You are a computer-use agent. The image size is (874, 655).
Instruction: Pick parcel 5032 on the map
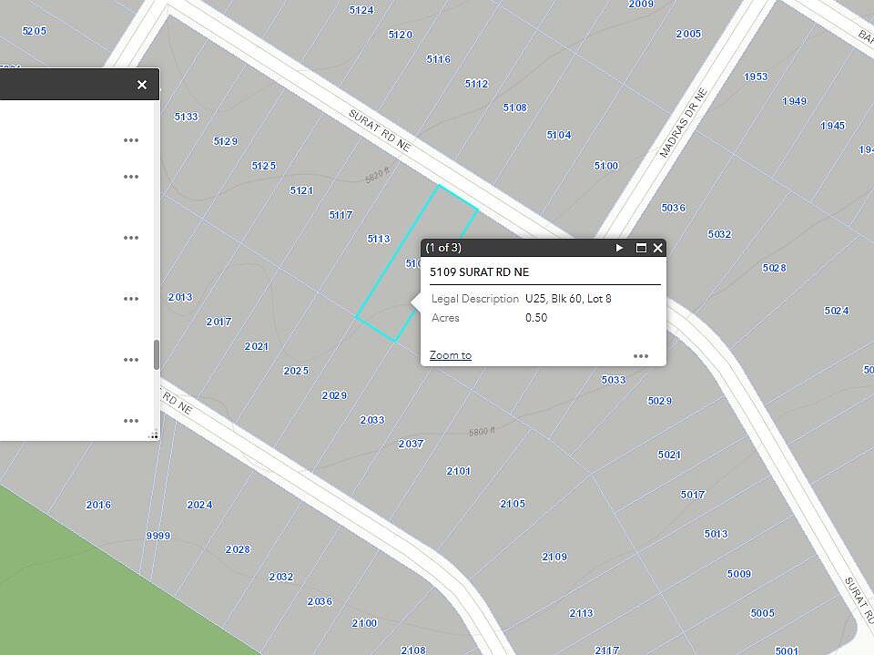(x=719, y=234)
